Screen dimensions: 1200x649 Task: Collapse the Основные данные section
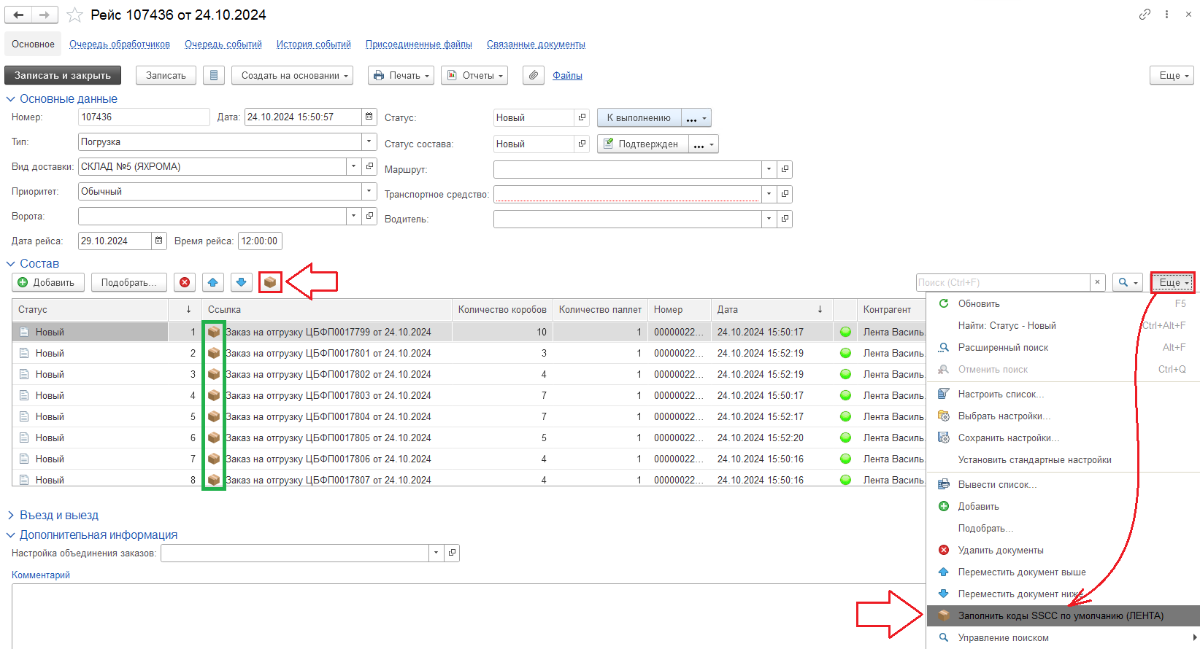(10, 99)
